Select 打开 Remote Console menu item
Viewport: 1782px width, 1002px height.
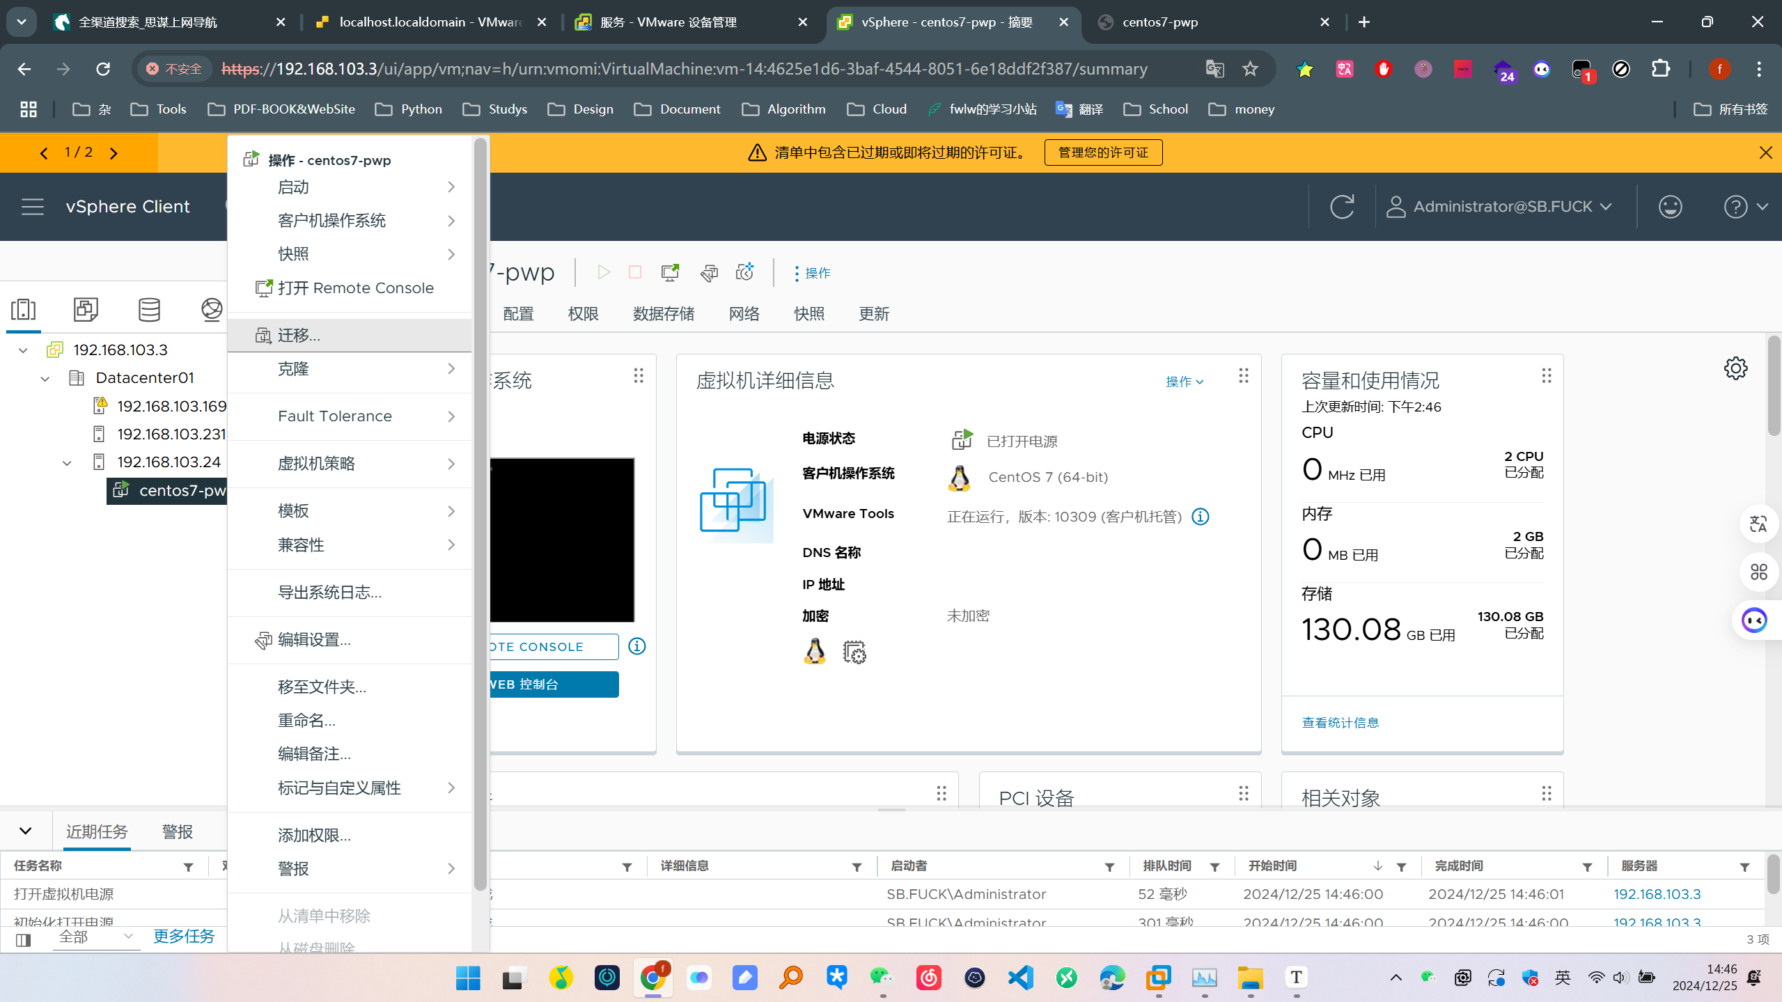tap(350, 288)
